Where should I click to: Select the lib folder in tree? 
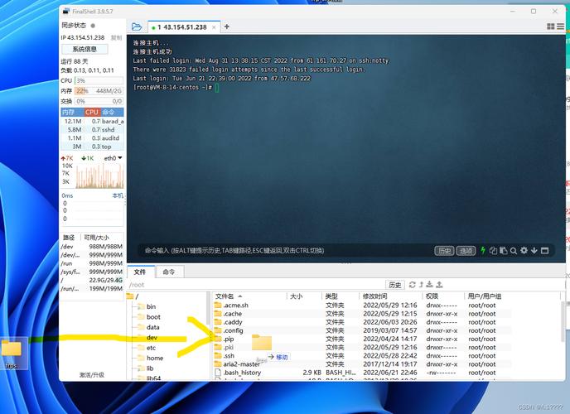[x=146, y=368]
